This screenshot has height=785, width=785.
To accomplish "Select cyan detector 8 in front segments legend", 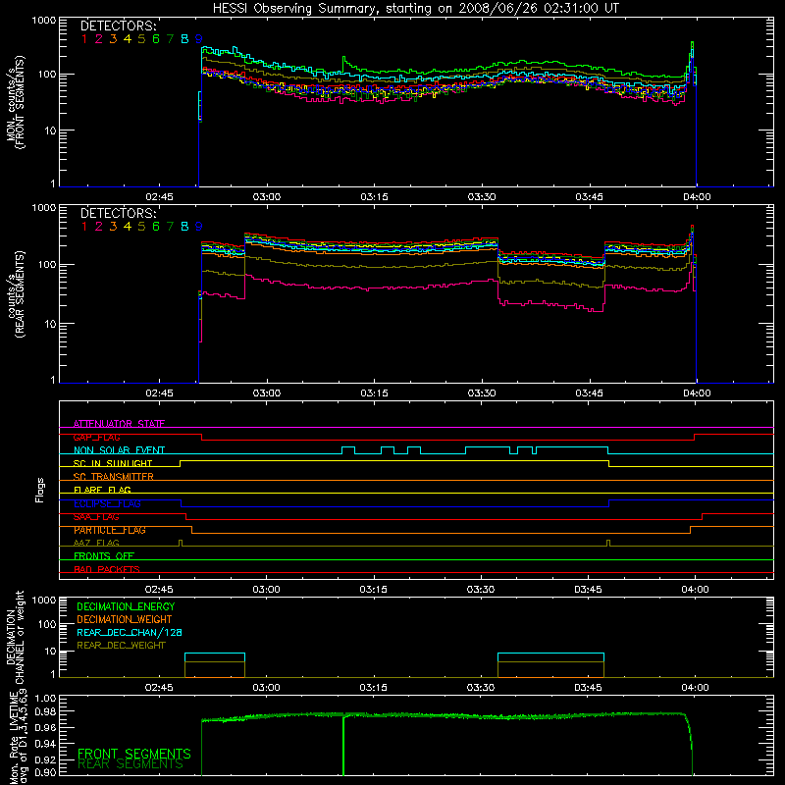I will click(184, 39).
